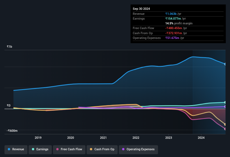Image resolution: width=230 pixels, height=157 pixels.
Task: Click the ₹1.063b revenue value
Action: tap(171, 14)
